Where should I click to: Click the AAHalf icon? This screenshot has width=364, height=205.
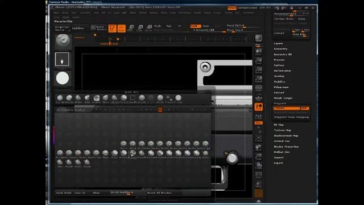click(x=259, y=79)
